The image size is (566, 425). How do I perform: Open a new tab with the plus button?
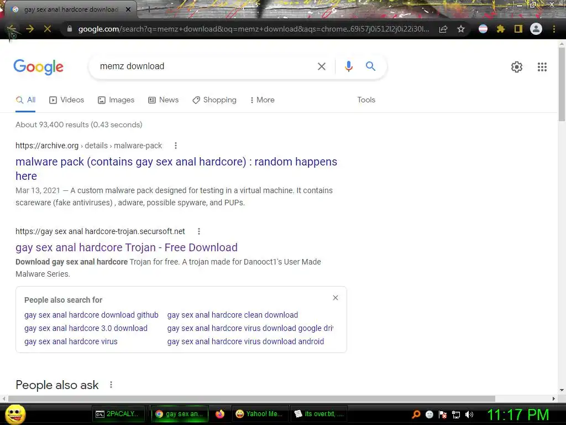pos(148,9)
